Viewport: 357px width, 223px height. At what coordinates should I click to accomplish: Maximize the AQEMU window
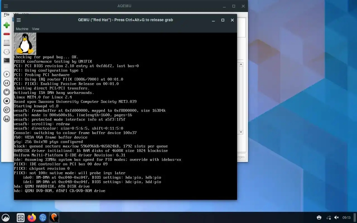[x=234, y=6]
